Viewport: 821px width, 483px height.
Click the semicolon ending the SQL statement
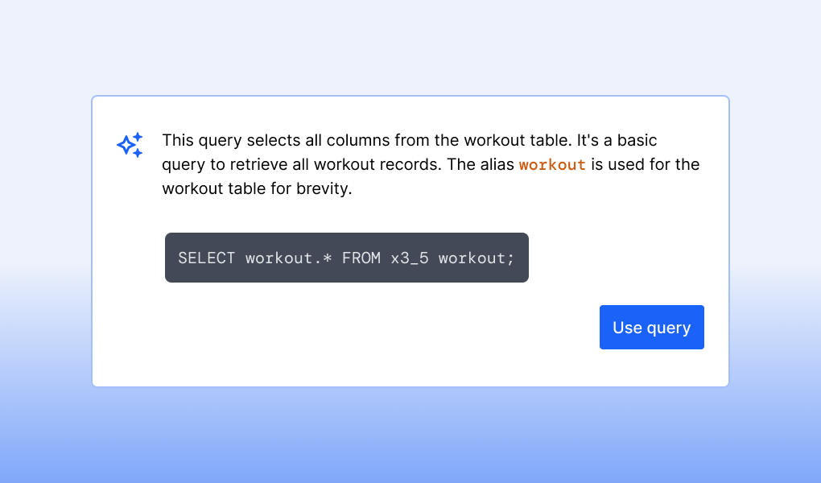[x=510, y=258]
